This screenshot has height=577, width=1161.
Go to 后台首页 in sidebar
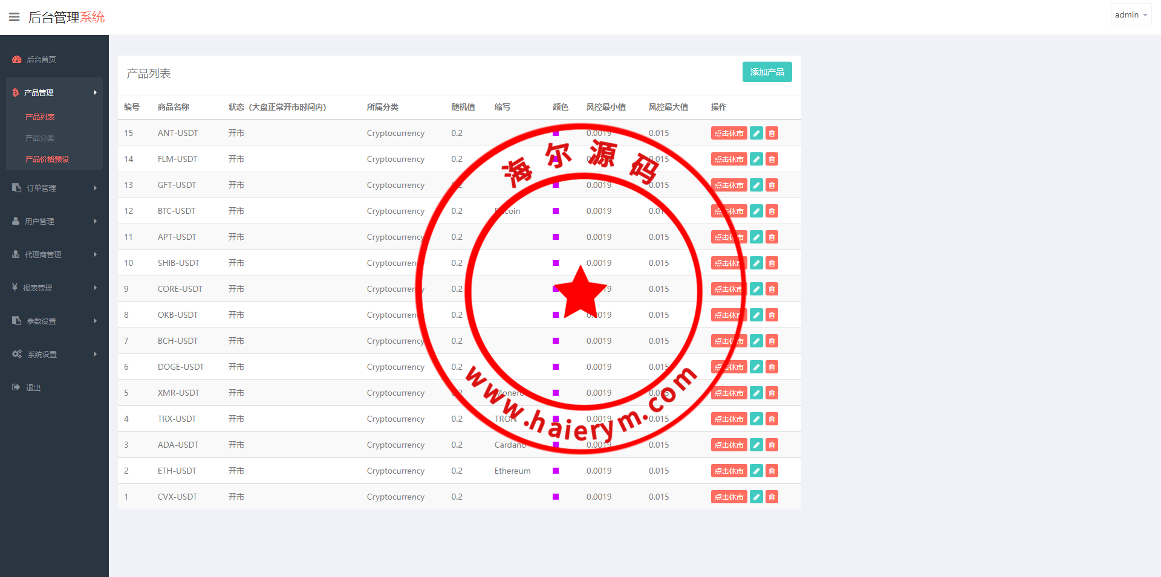41,59
